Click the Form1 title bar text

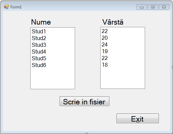pyautogui.click(x=16, y=7)
